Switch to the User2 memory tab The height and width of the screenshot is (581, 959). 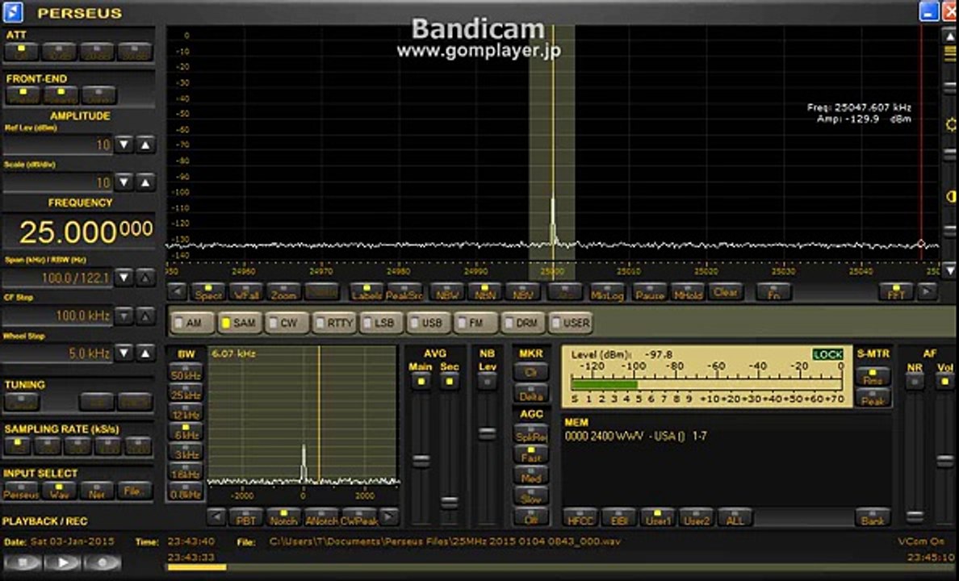[x=696, y=517]
